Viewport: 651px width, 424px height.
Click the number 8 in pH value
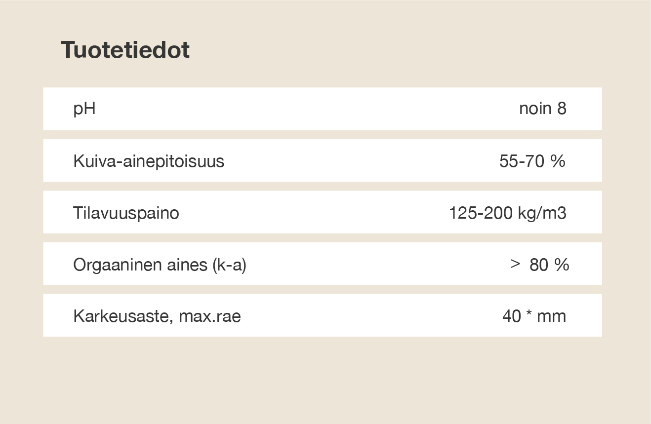pos(562,109)
